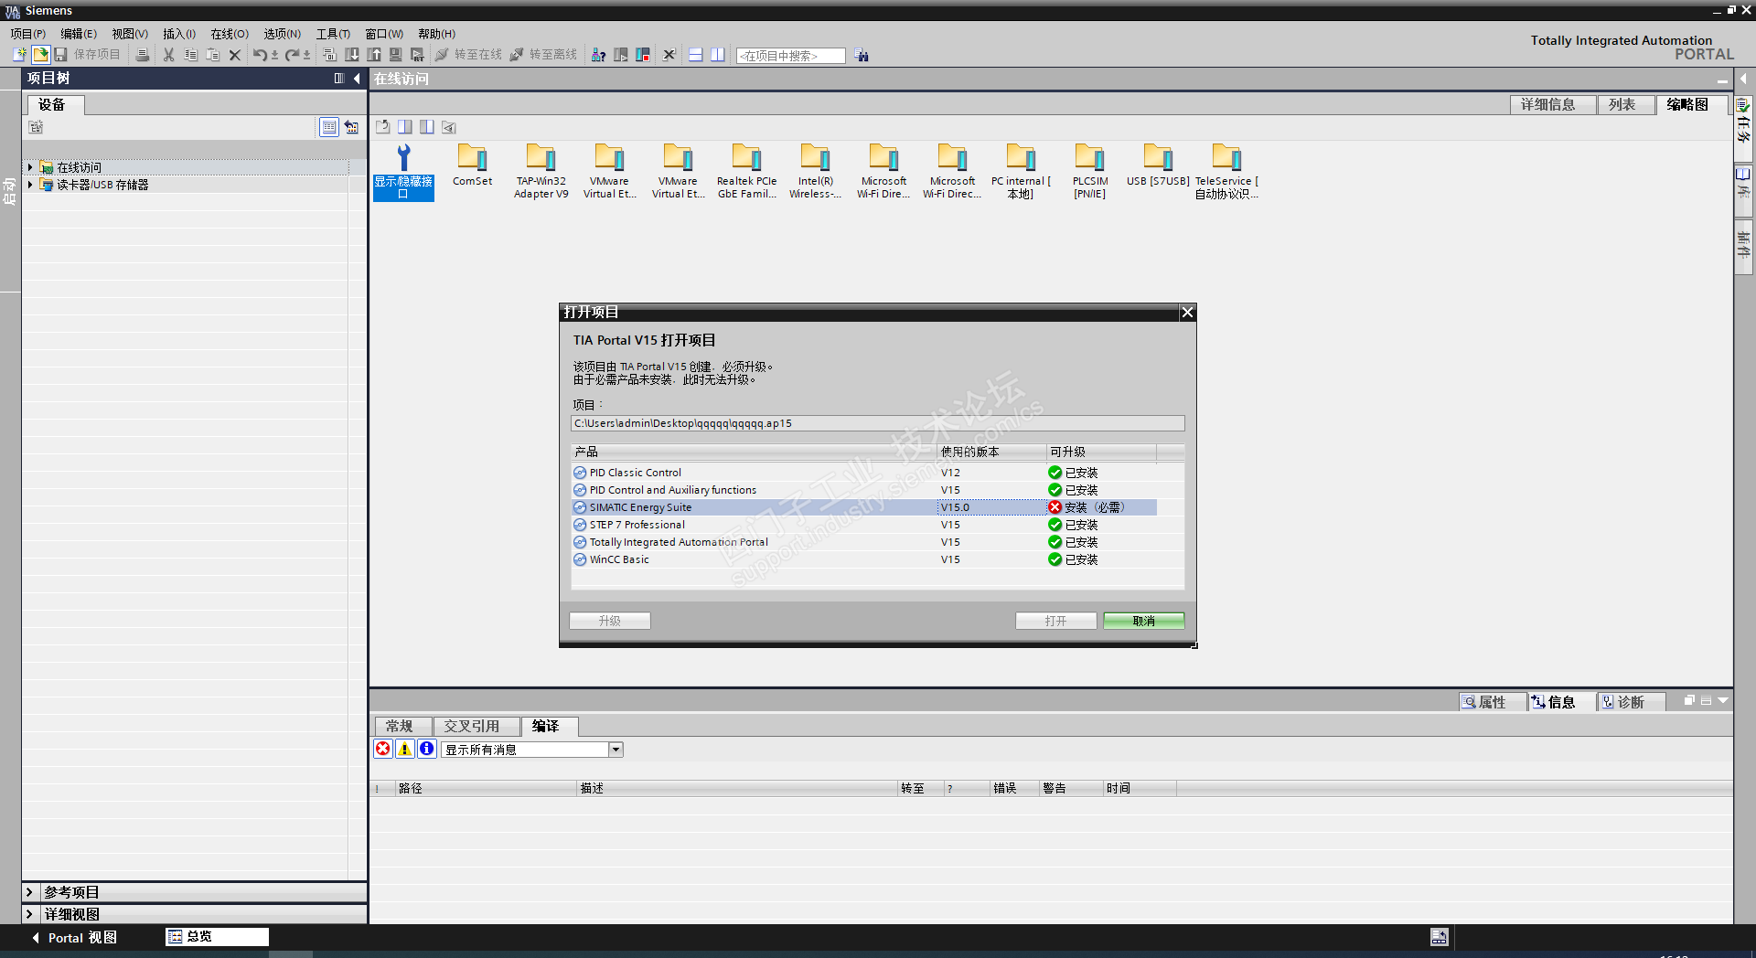The height and width of the screenshot is (958, 1756).
Task: Click the print icon in toolbar
Action: click(142, 55)
